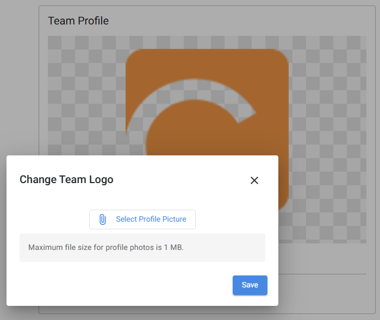The image size is (380, 320).
Task: Click the Change Team Logo title text
Action: (x=66, y=179)
